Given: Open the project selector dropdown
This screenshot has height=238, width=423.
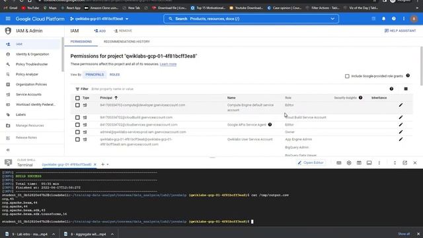Looking at the screenshot, I should click(x=99, y=19).
